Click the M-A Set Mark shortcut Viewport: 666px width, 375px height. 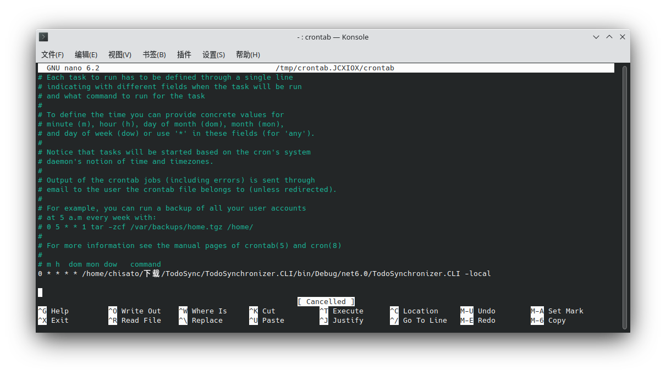pyautogui.click(x=557, y=311)
